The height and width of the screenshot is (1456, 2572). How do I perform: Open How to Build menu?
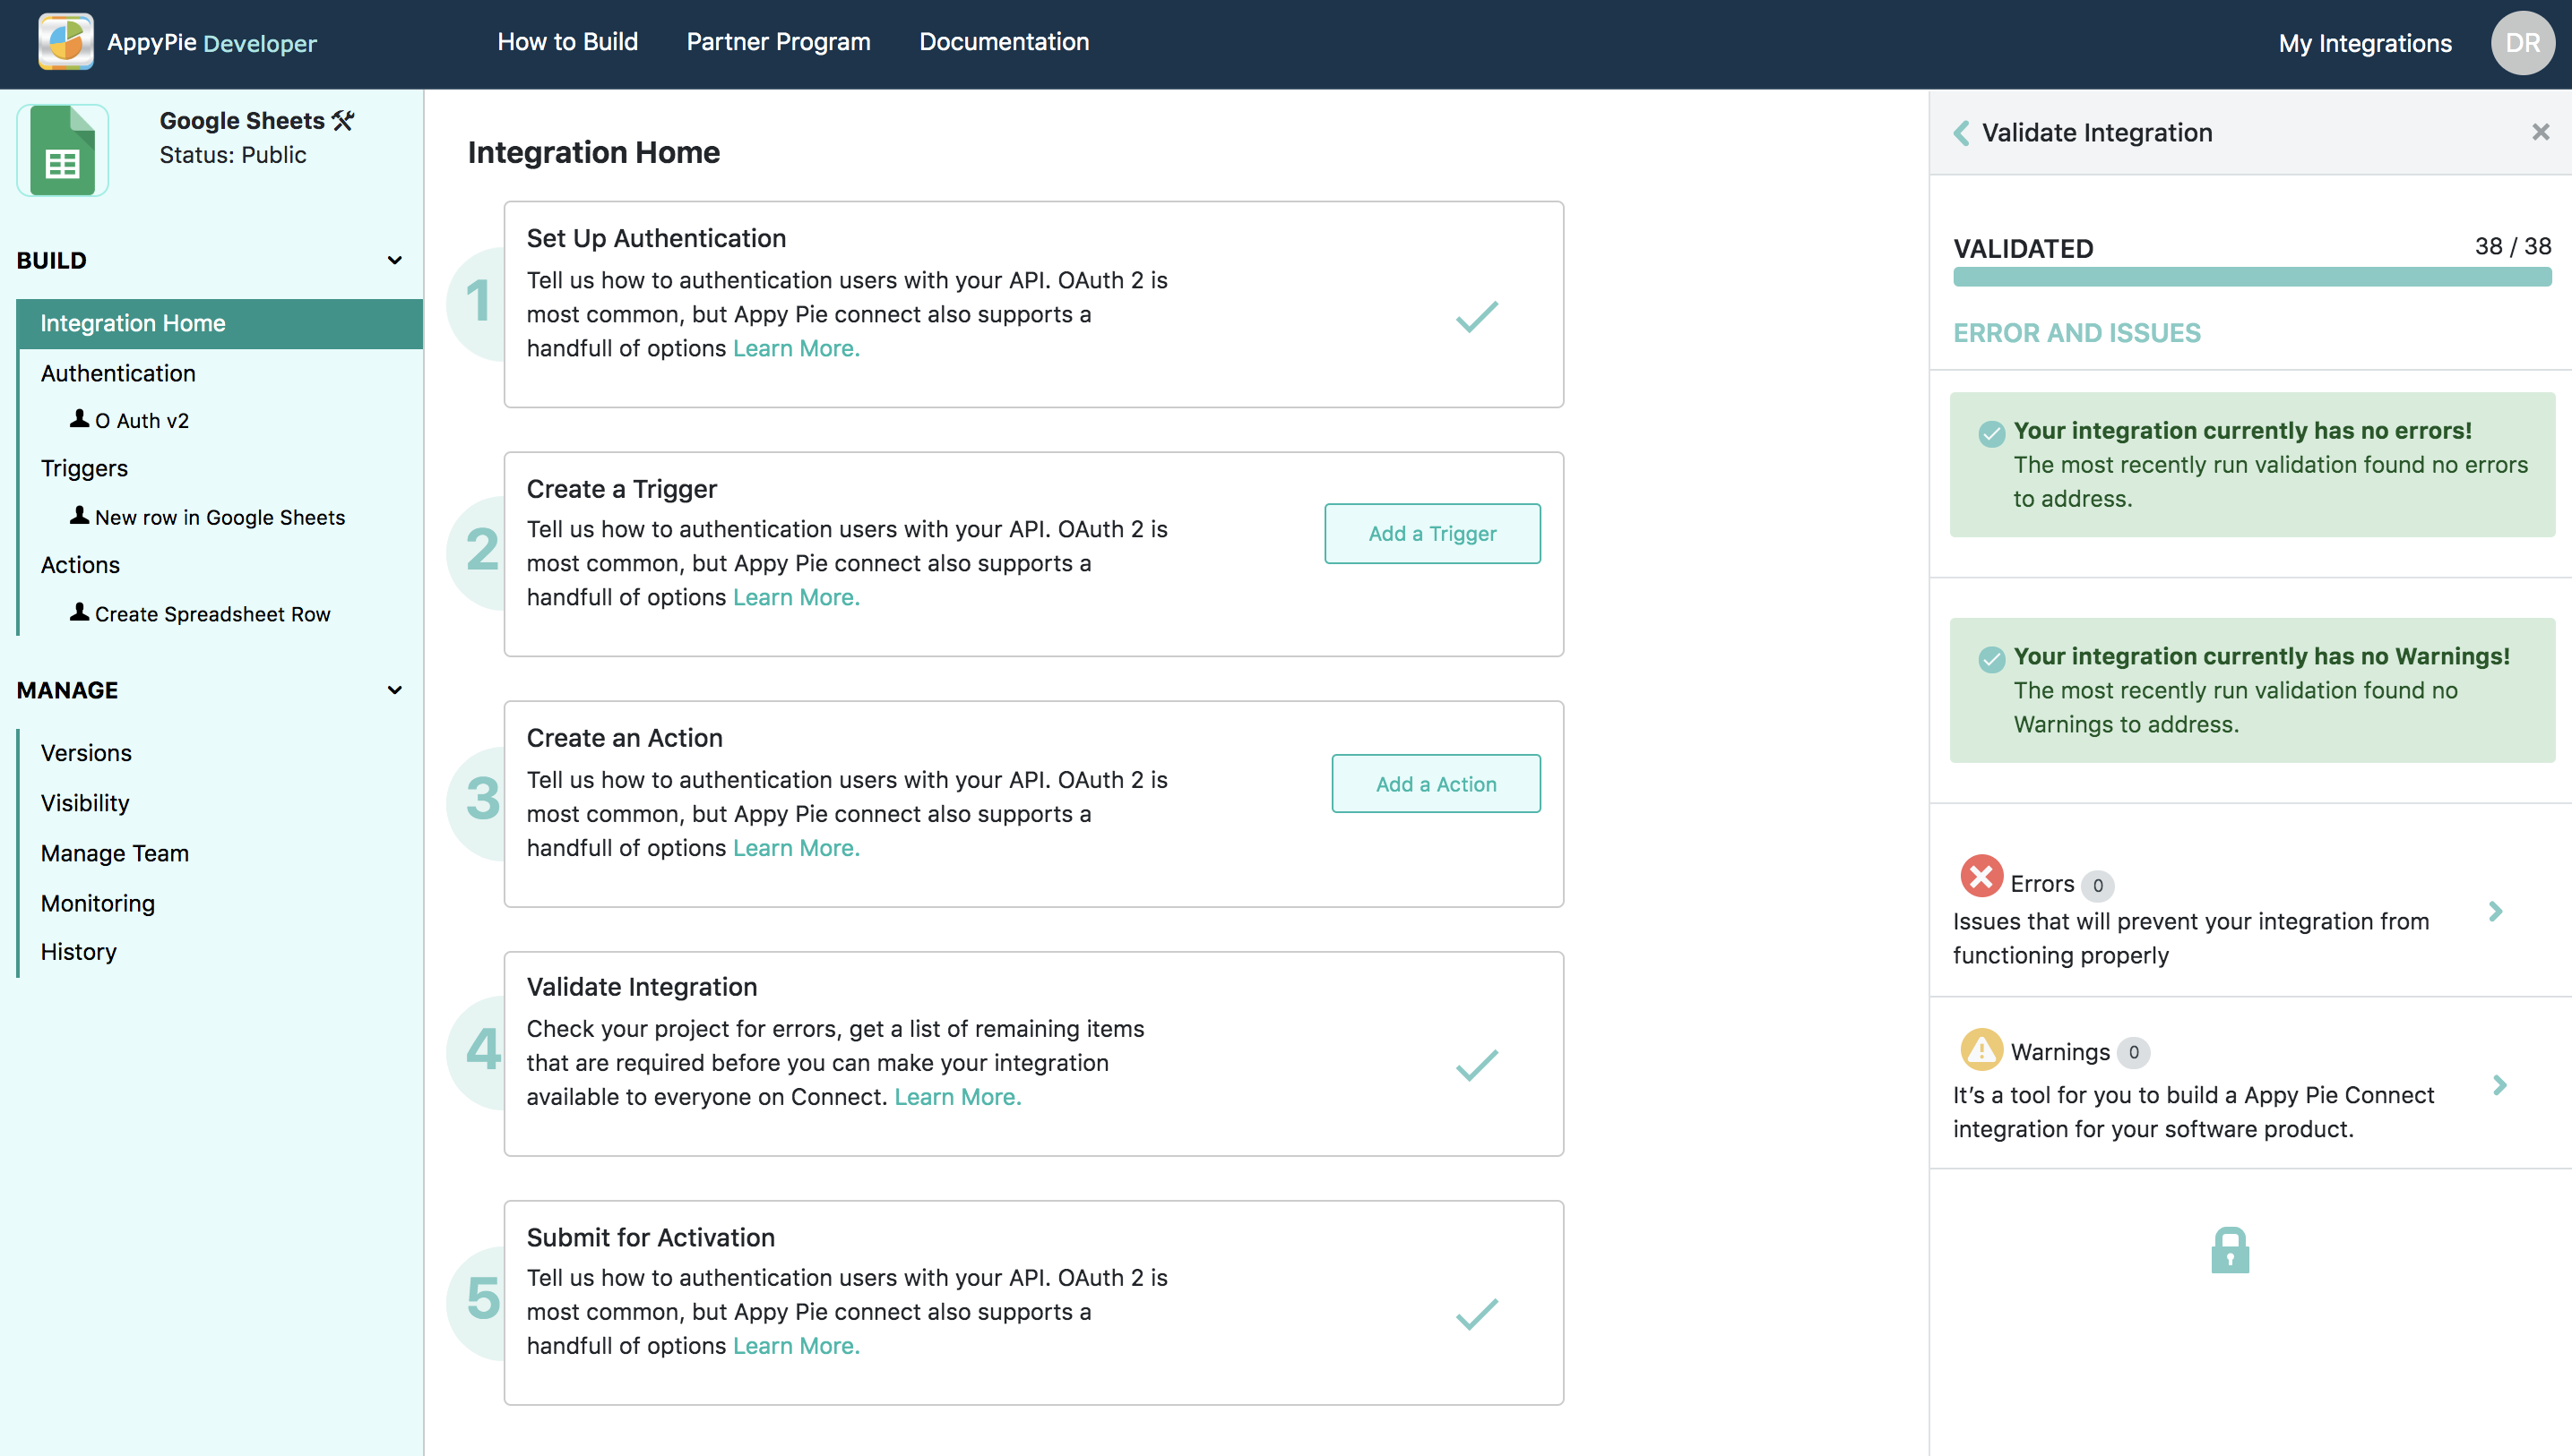[567, 42]
